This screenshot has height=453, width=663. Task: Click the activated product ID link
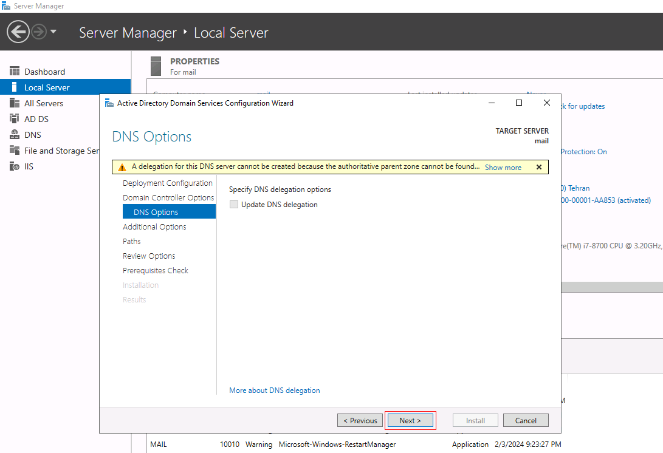[606, 200]
